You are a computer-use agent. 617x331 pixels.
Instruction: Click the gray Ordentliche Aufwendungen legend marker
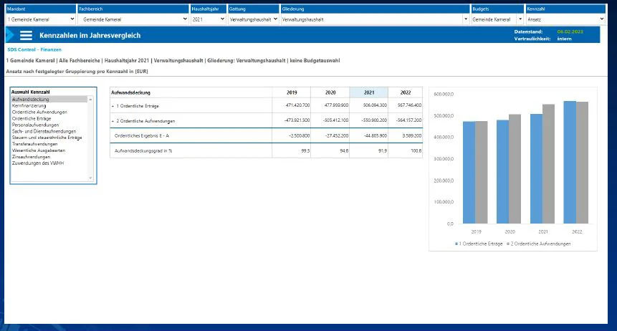click(508, 244)
